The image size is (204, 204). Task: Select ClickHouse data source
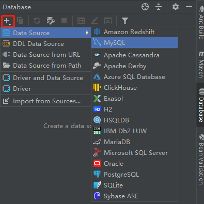click(x=134, y=88)
